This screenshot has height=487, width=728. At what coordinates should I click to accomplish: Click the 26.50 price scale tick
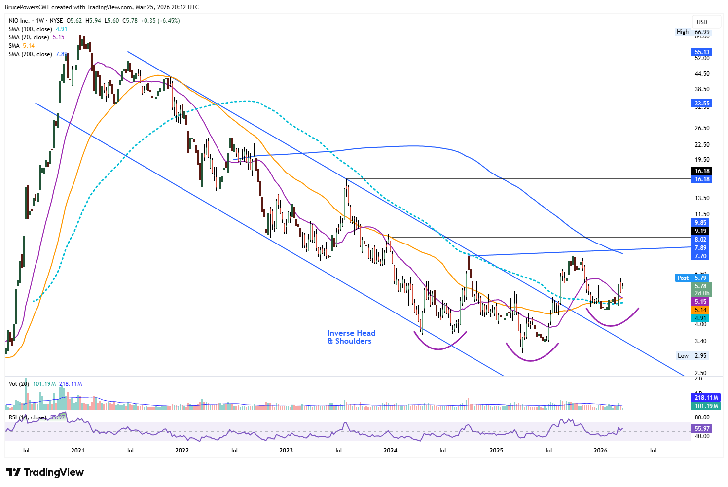click(x=702, y=128)
